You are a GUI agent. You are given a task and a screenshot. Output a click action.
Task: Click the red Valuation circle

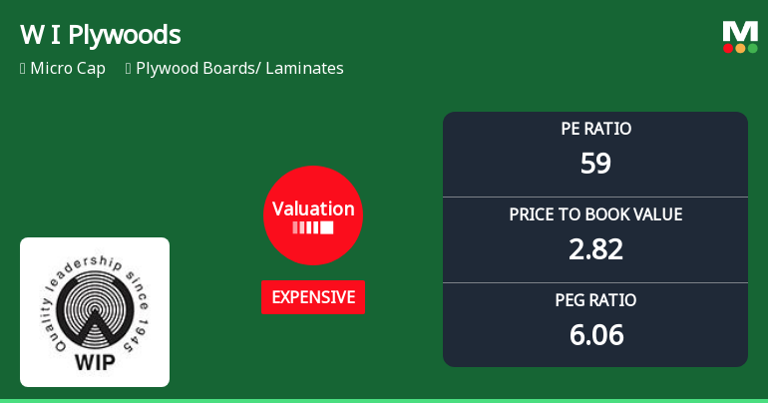click(x=313, y=214)
